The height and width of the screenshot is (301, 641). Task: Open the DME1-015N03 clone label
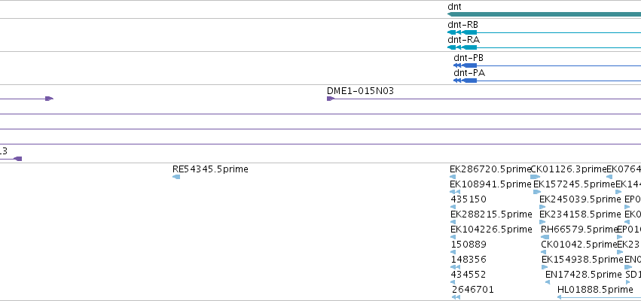[x=360, y=91]
